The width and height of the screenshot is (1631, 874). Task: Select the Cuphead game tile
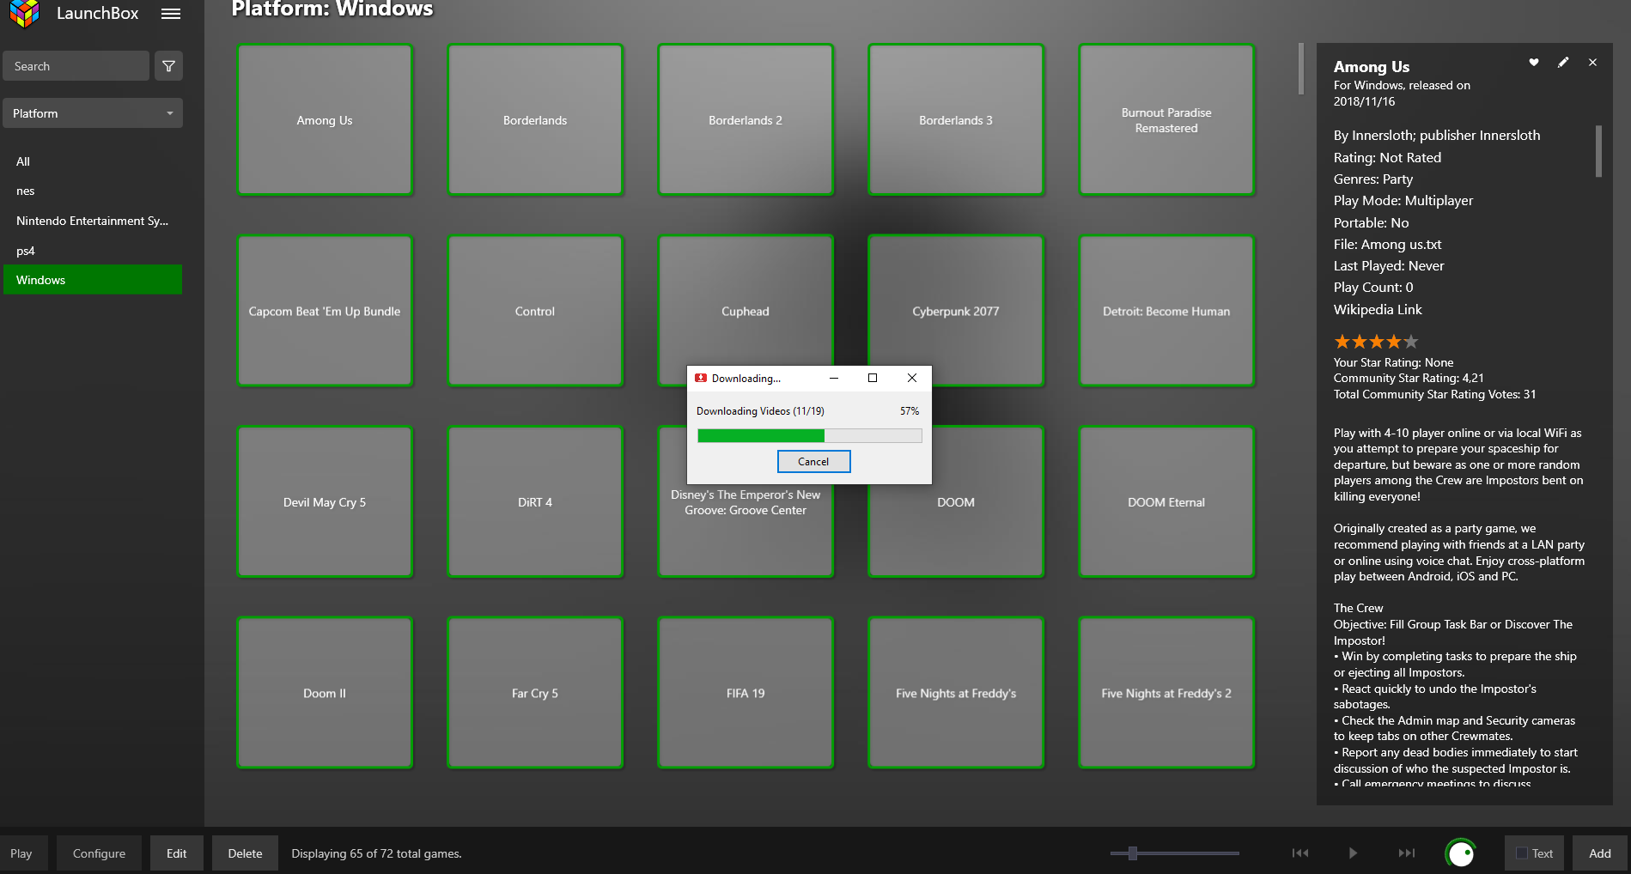pyautogui.click(x=746, y=300)
